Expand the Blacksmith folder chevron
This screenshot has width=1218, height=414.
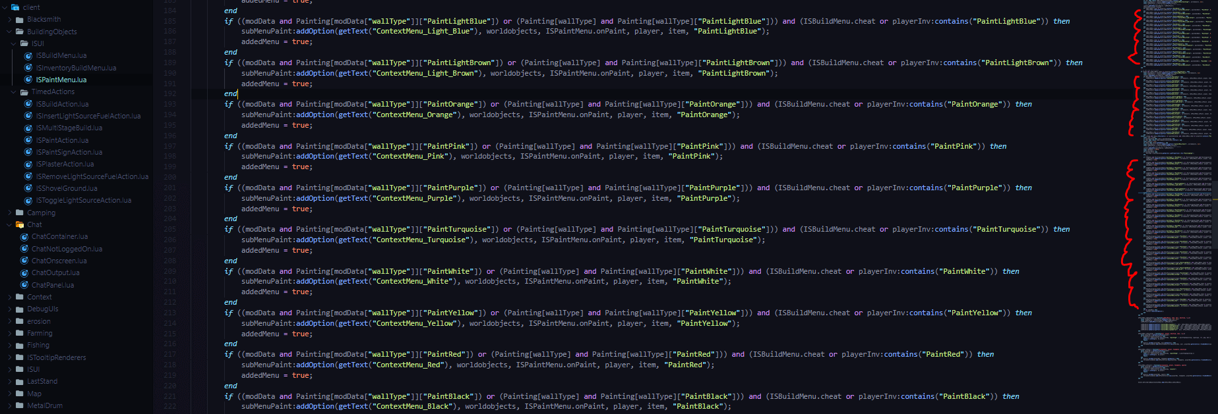click(x=10, y=20)
